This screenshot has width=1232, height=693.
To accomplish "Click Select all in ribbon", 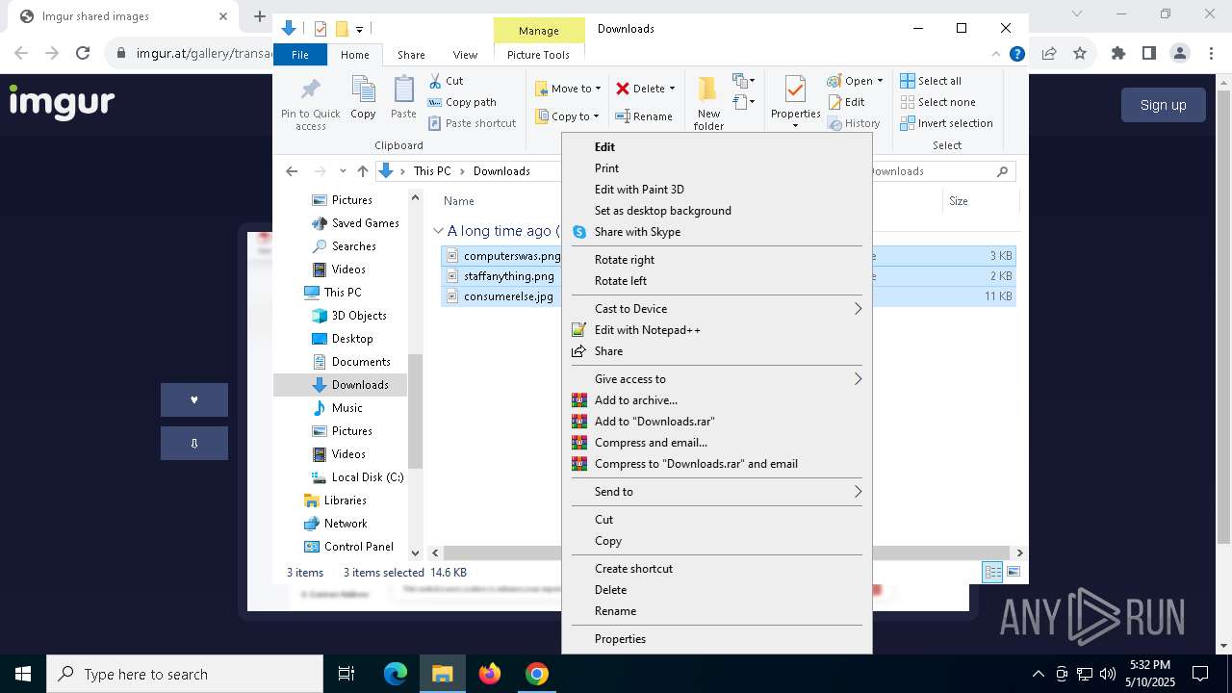I will 931,81.
